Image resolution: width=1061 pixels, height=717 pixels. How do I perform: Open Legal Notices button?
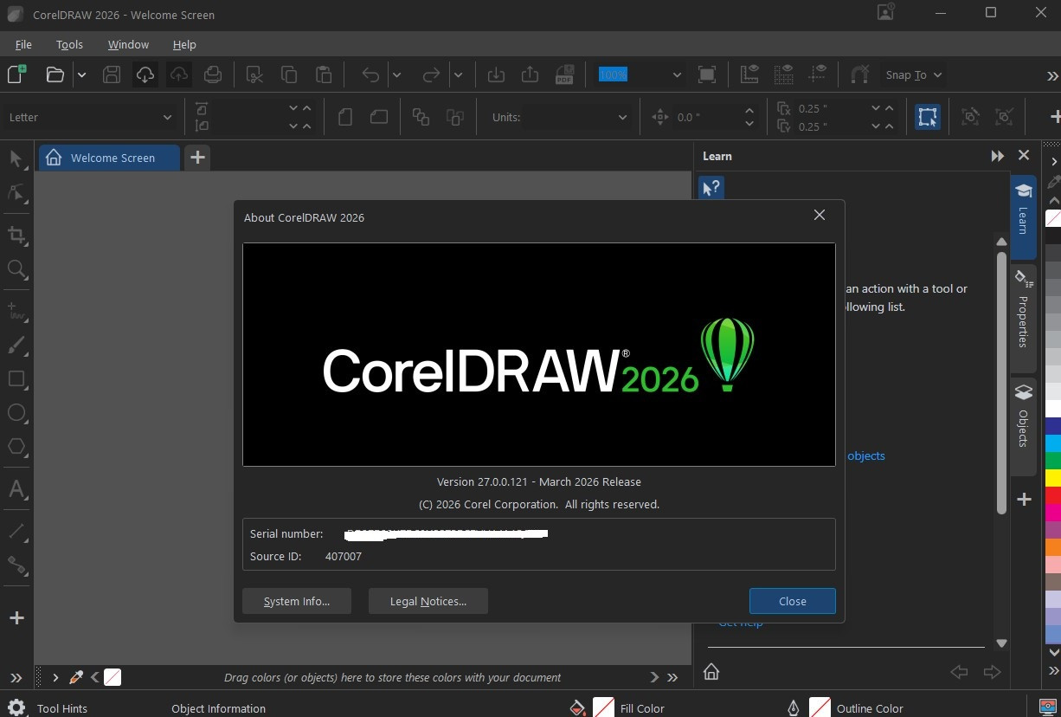pos(428,601)
